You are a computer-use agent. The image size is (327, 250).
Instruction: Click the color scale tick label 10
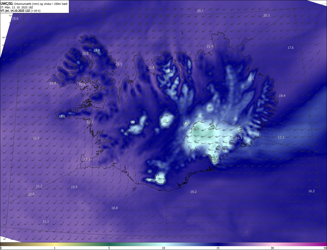[163, 248]
